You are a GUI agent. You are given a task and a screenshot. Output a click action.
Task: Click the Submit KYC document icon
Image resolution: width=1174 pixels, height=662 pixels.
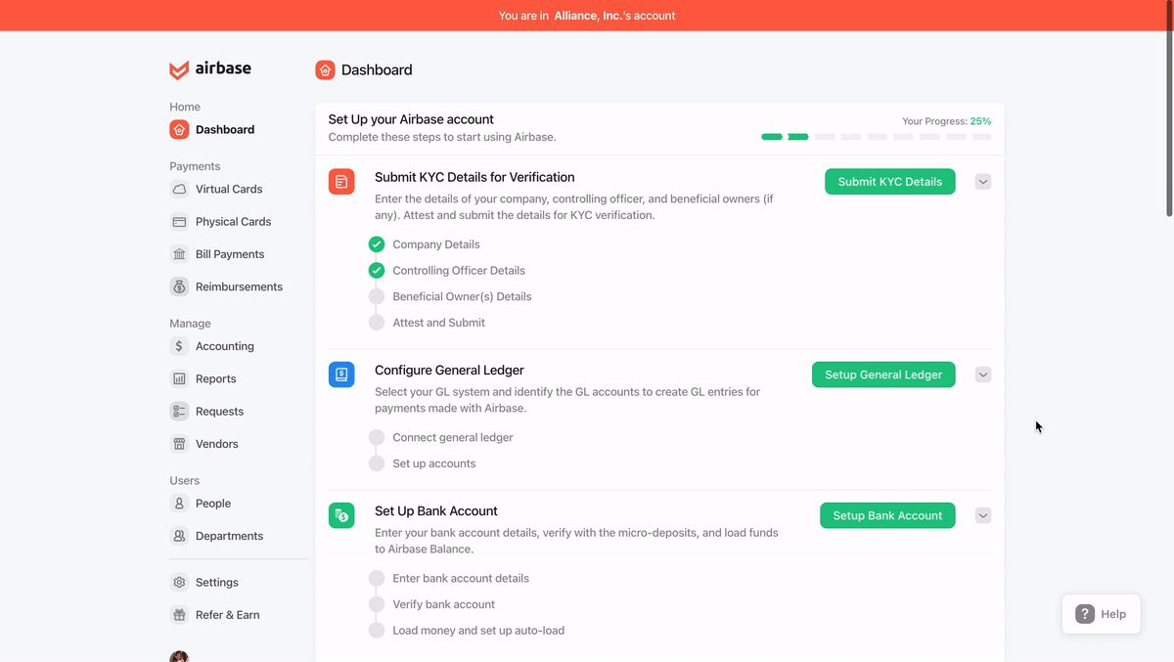pos(341,181)
